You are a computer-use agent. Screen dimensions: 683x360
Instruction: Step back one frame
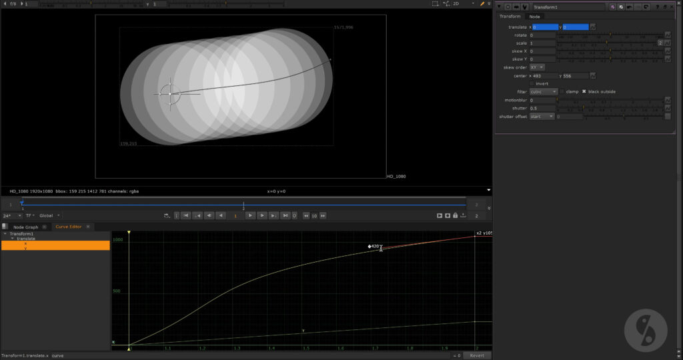209,215
